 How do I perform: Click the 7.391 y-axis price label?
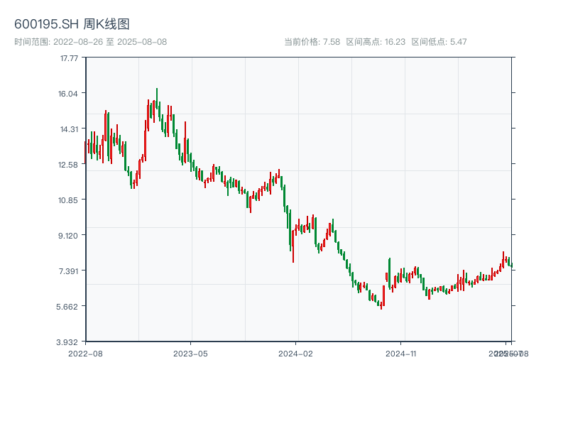68,271
